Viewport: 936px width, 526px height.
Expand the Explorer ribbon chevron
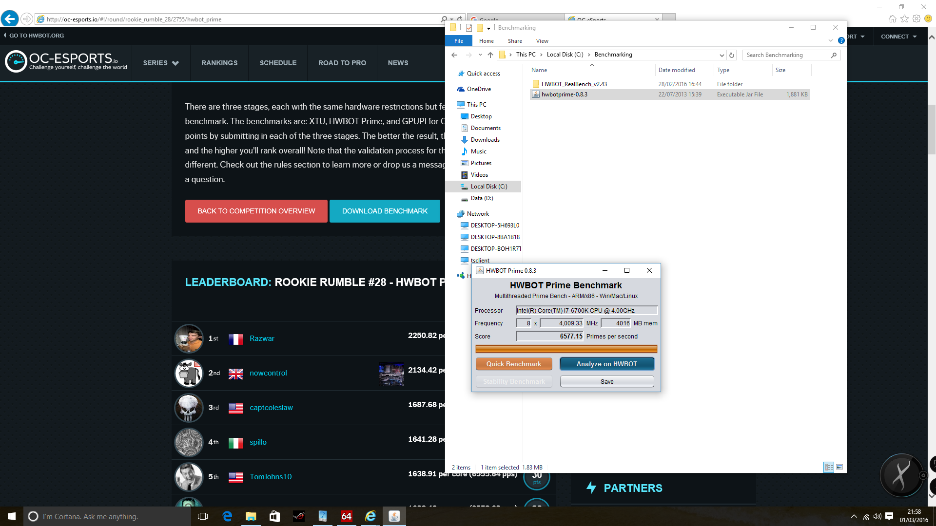click(831, 41)
